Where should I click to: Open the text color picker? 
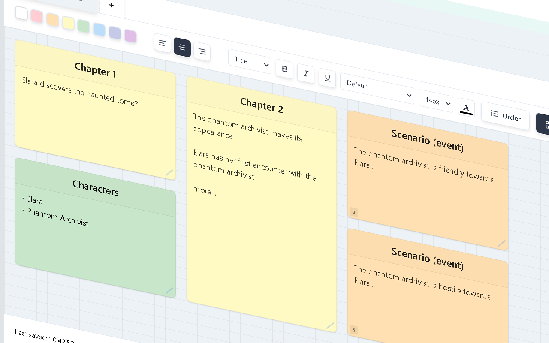click(x=466, y=108)
